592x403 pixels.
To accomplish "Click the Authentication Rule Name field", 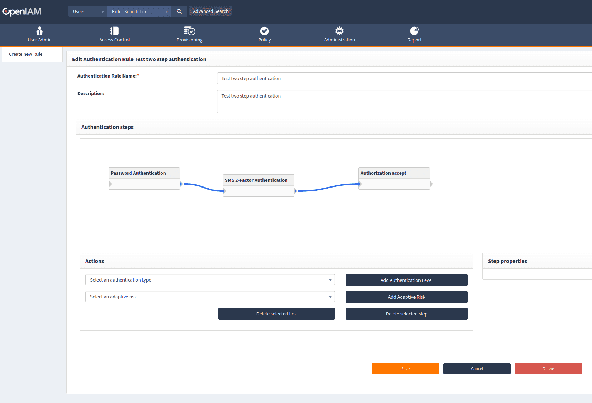I will click(403, 79).
